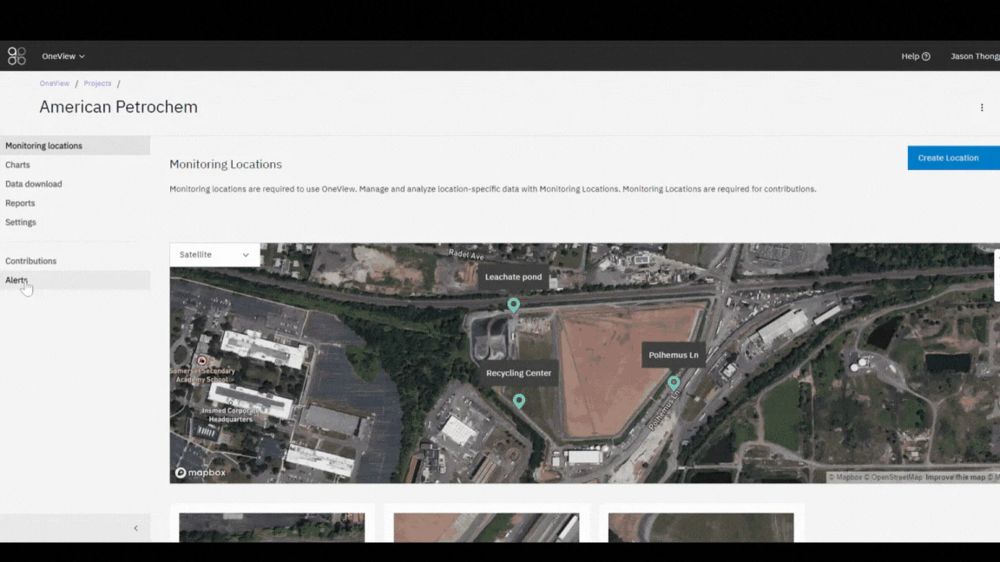Click the Create Location button
Image resolution: width=1000 pixels, height=562 pixels.
[952, 158]
